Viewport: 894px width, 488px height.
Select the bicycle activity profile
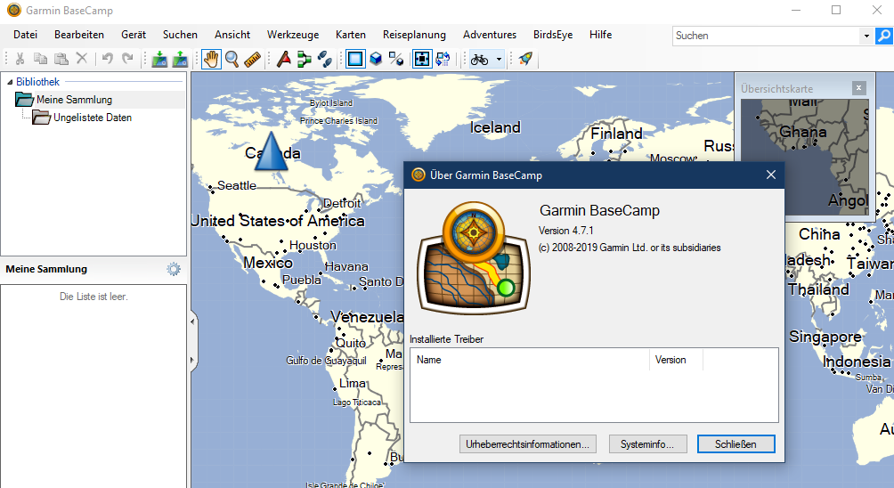(x=480, y=59)
